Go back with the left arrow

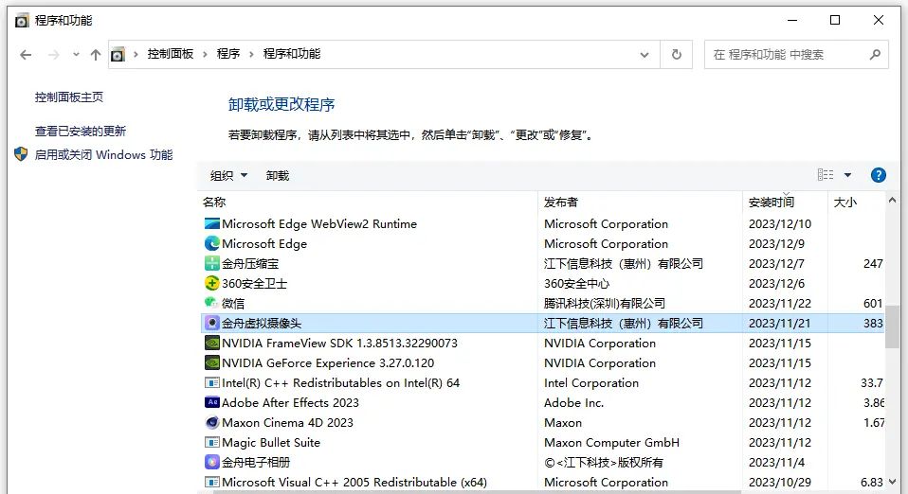26,55
